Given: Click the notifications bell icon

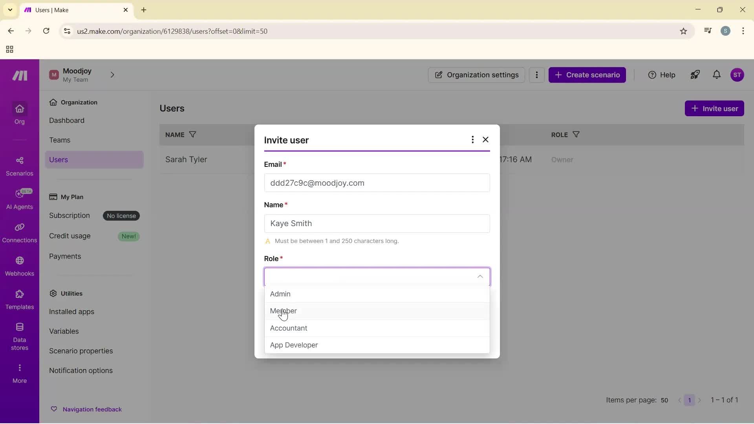Looking at the screenshot, I should tap(717, 75).
